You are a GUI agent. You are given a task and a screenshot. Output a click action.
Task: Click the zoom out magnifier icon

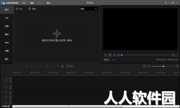[x=149, y=66]
